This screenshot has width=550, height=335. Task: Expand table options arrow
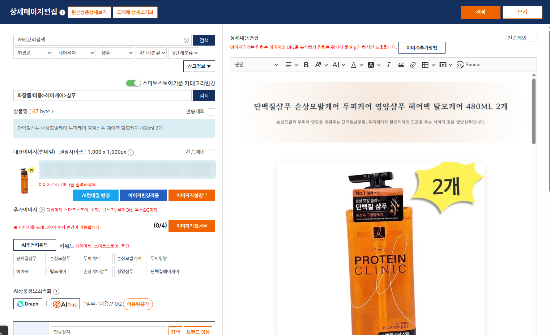pyautogui.click(x=433, y=65)
